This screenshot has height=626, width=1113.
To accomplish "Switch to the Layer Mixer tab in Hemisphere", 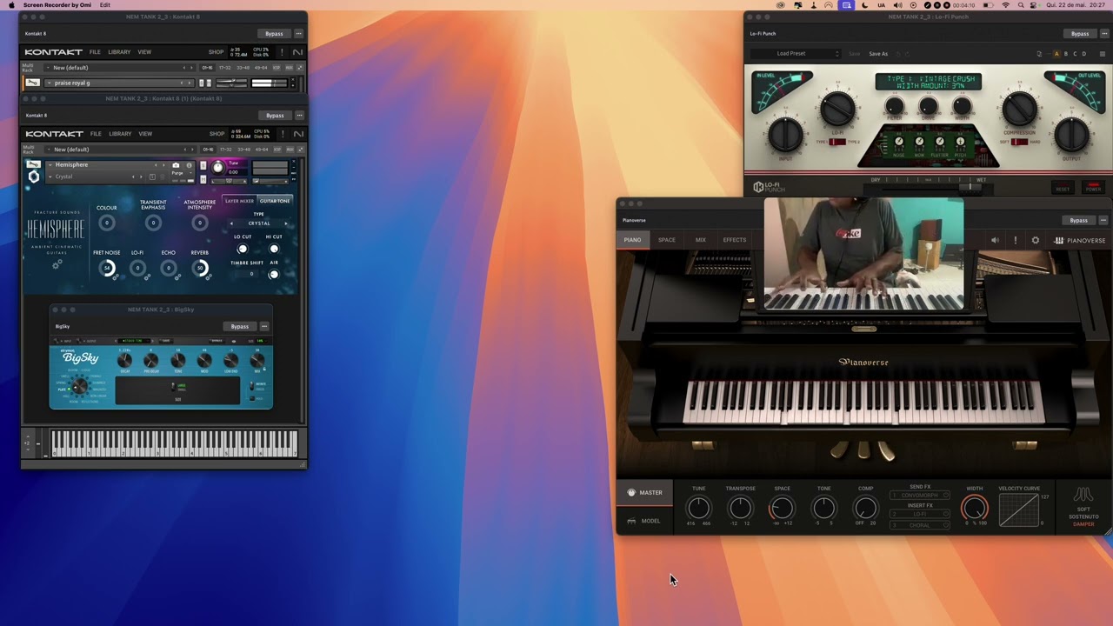I will 239,201.
